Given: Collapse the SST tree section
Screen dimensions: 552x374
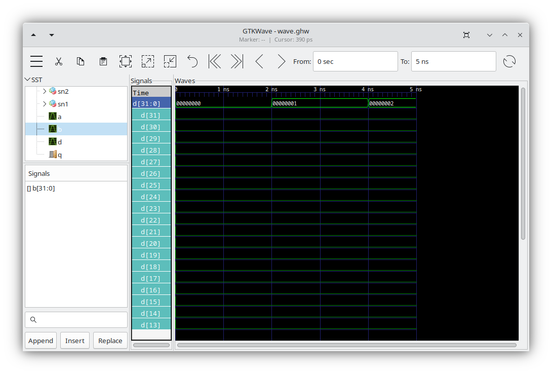Looking at the screenshot, I should (x=28, y=80).
